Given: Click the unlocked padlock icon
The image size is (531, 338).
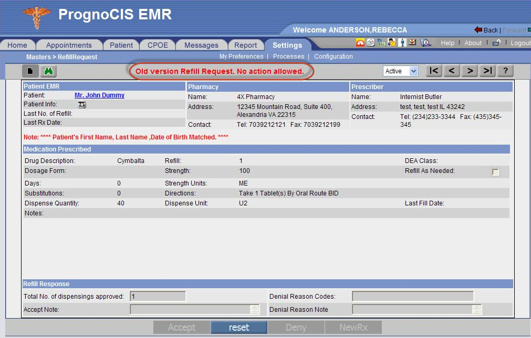Looking at the screenshot, I should click(x=496, y=42).
